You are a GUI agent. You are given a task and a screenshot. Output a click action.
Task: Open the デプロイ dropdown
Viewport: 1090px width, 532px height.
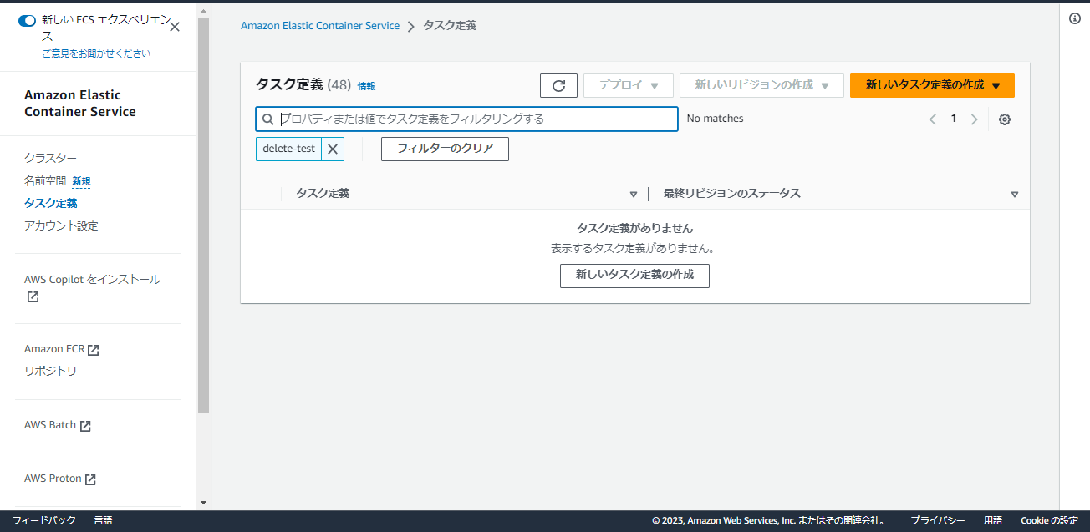628,84
